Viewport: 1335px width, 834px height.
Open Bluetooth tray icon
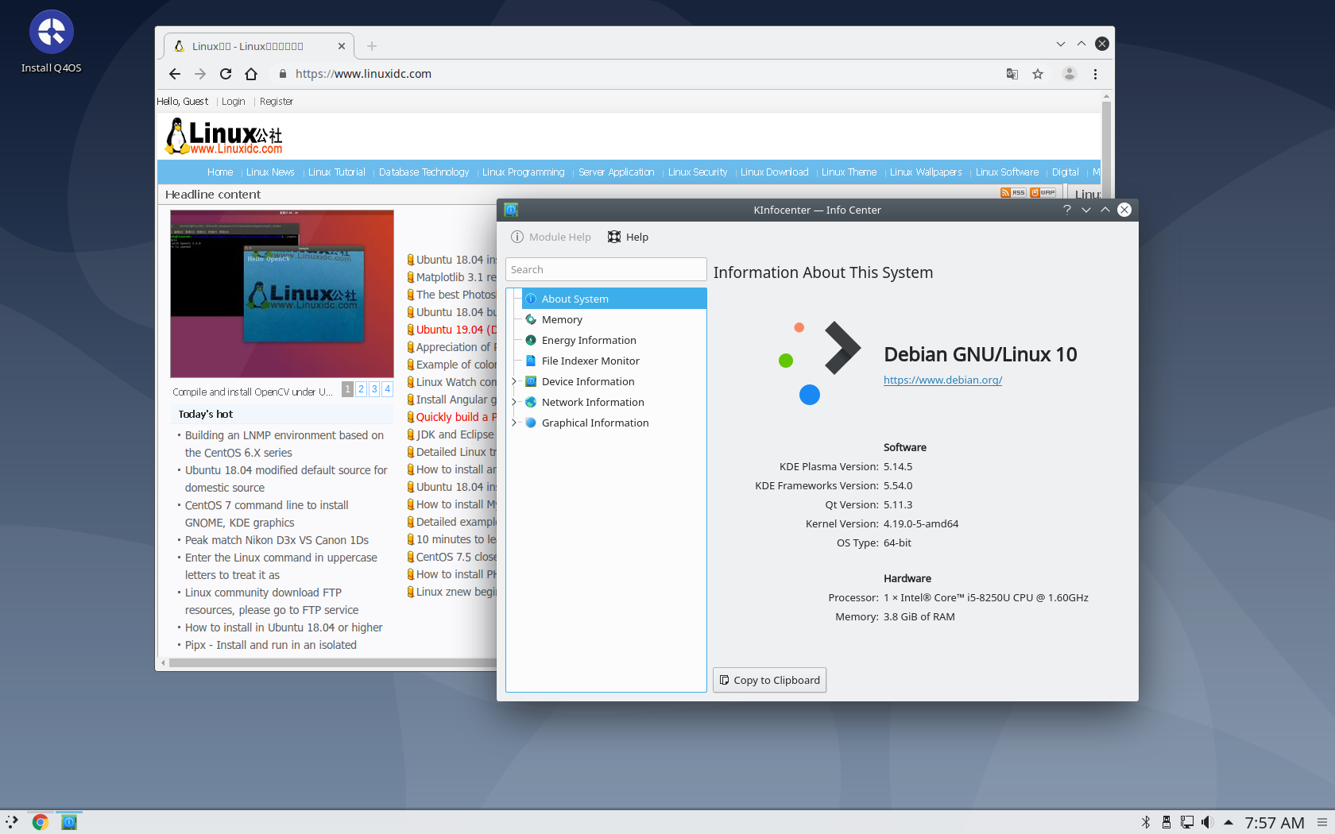coord(1146,822)
